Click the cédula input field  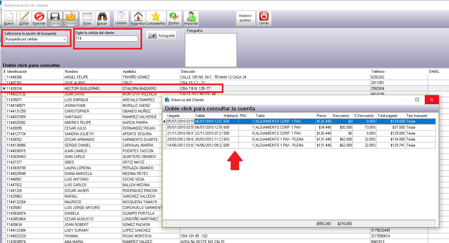pos(106,38)
